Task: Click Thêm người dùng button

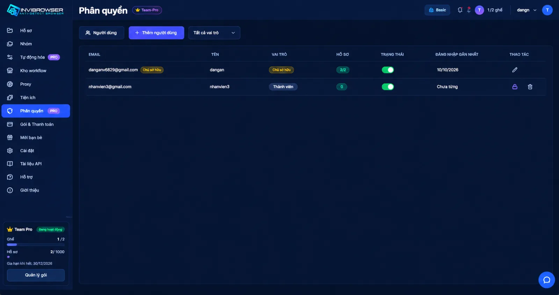Action: 156,33
